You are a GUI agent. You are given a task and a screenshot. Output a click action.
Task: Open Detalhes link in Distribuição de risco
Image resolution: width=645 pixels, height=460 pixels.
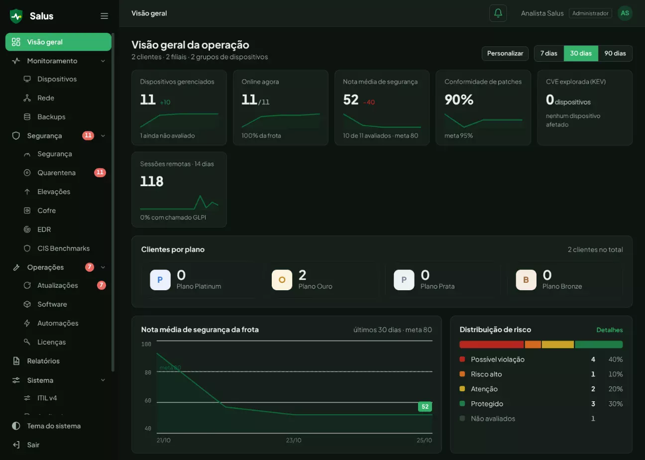pos(610,330)
